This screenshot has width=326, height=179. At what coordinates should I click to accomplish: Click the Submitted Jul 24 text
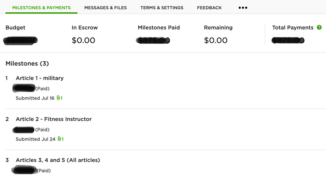(36, 139)
